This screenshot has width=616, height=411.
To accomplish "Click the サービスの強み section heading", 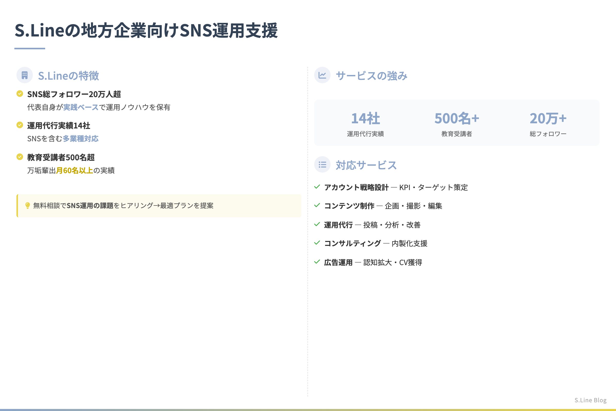I will pyautogui.click(x=371, y=76).
